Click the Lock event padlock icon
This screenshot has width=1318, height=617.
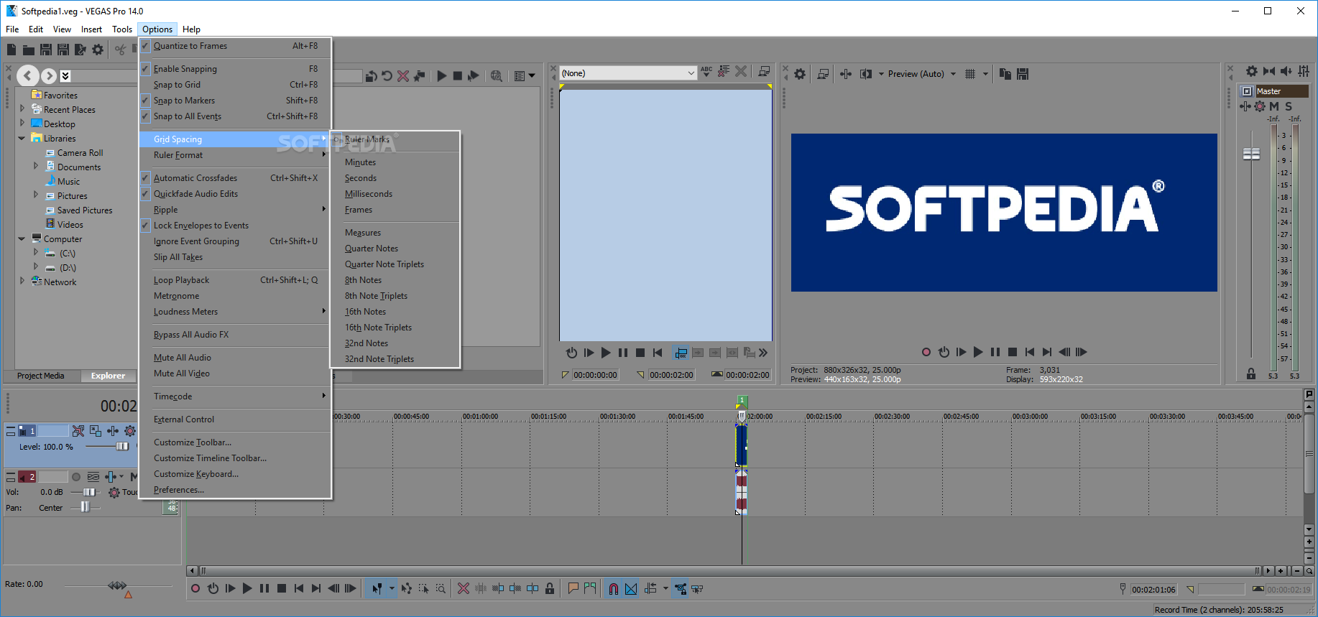point(550,588)
